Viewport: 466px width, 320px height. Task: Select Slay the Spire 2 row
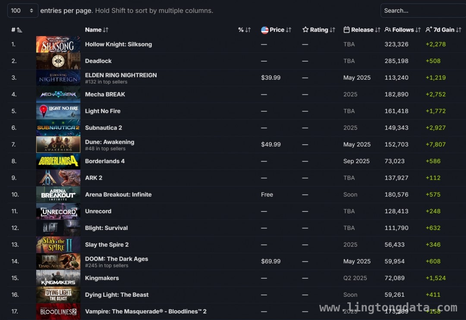pos(236,245)
